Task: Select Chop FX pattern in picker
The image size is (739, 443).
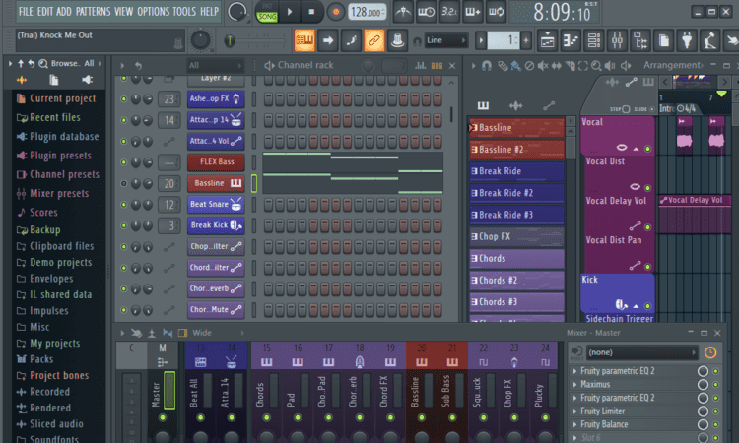Action: [516, 237]
